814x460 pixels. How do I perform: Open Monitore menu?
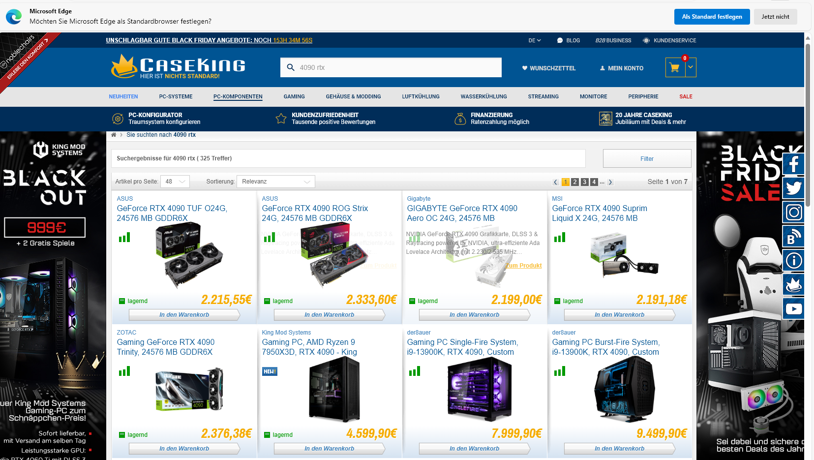coord(593,96)
